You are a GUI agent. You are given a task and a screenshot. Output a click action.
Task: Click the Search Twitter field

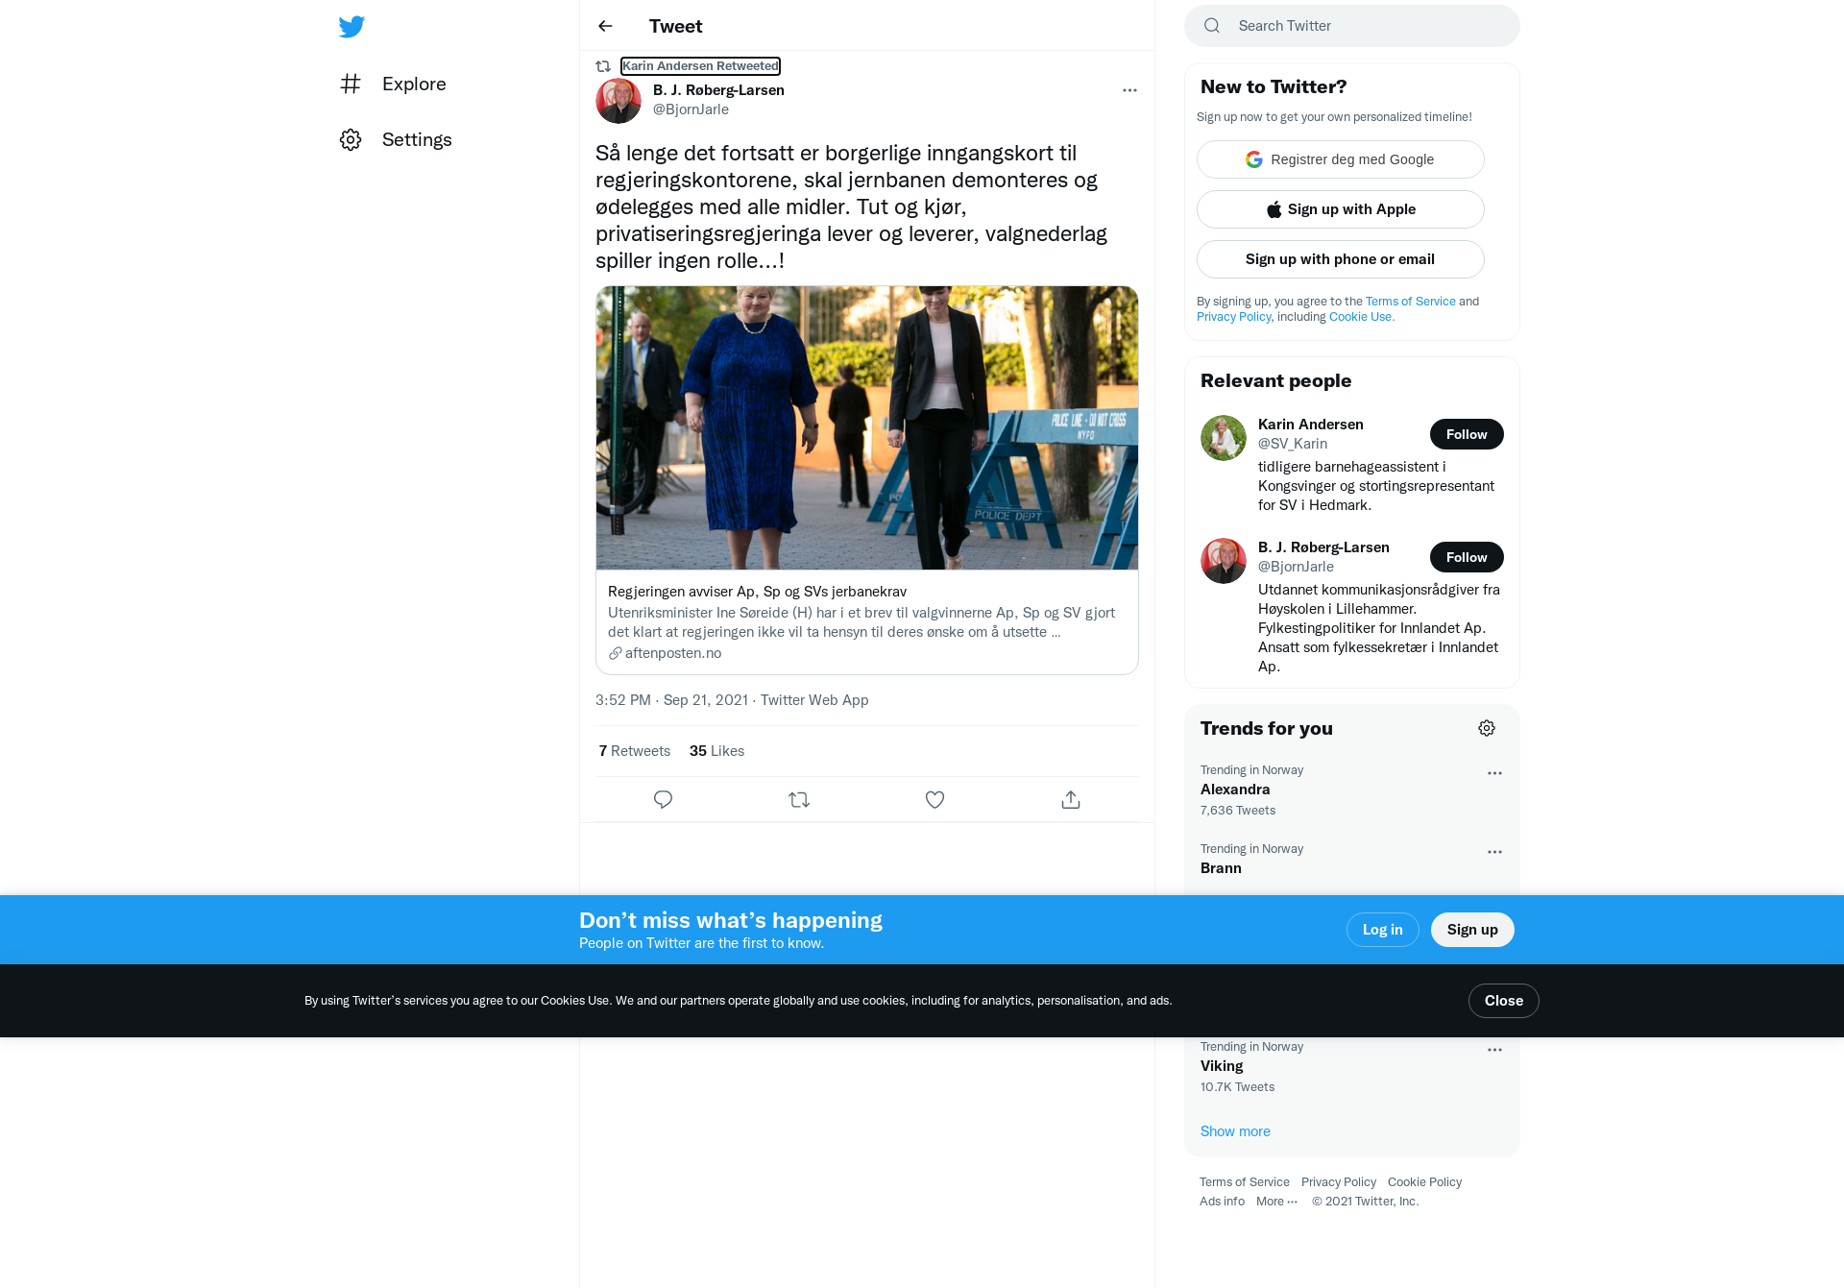click(1352, 26)
